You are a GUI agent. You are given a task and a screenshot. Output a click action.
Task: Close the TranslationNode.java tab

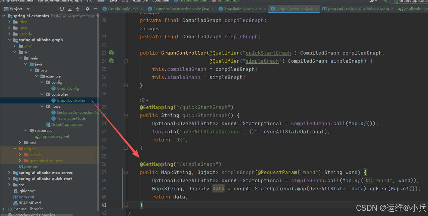265,9
